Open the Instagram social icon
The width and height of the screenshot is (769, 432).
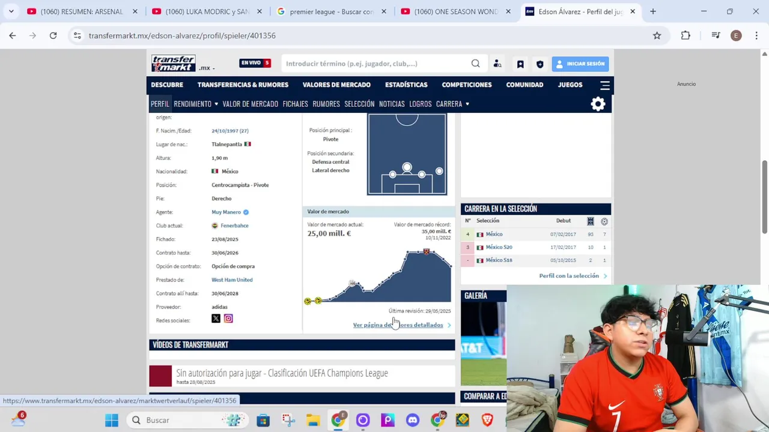pyautogui.click(x=228, y=319)
